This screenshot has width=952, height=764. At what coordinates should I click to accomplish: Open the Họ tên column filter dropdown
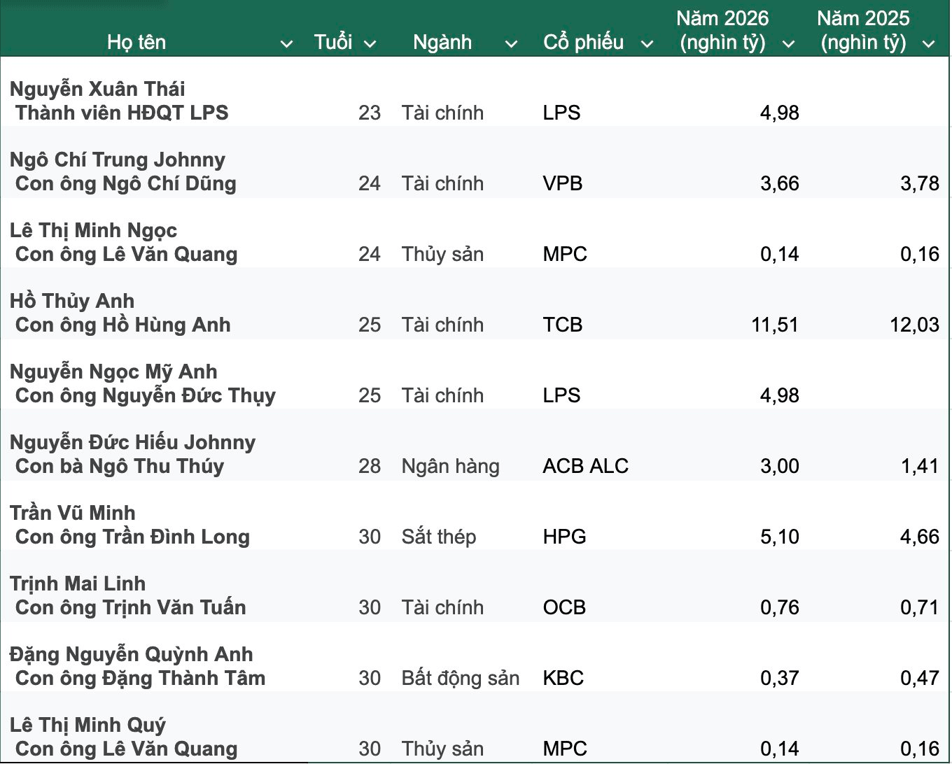pos(286,44)
